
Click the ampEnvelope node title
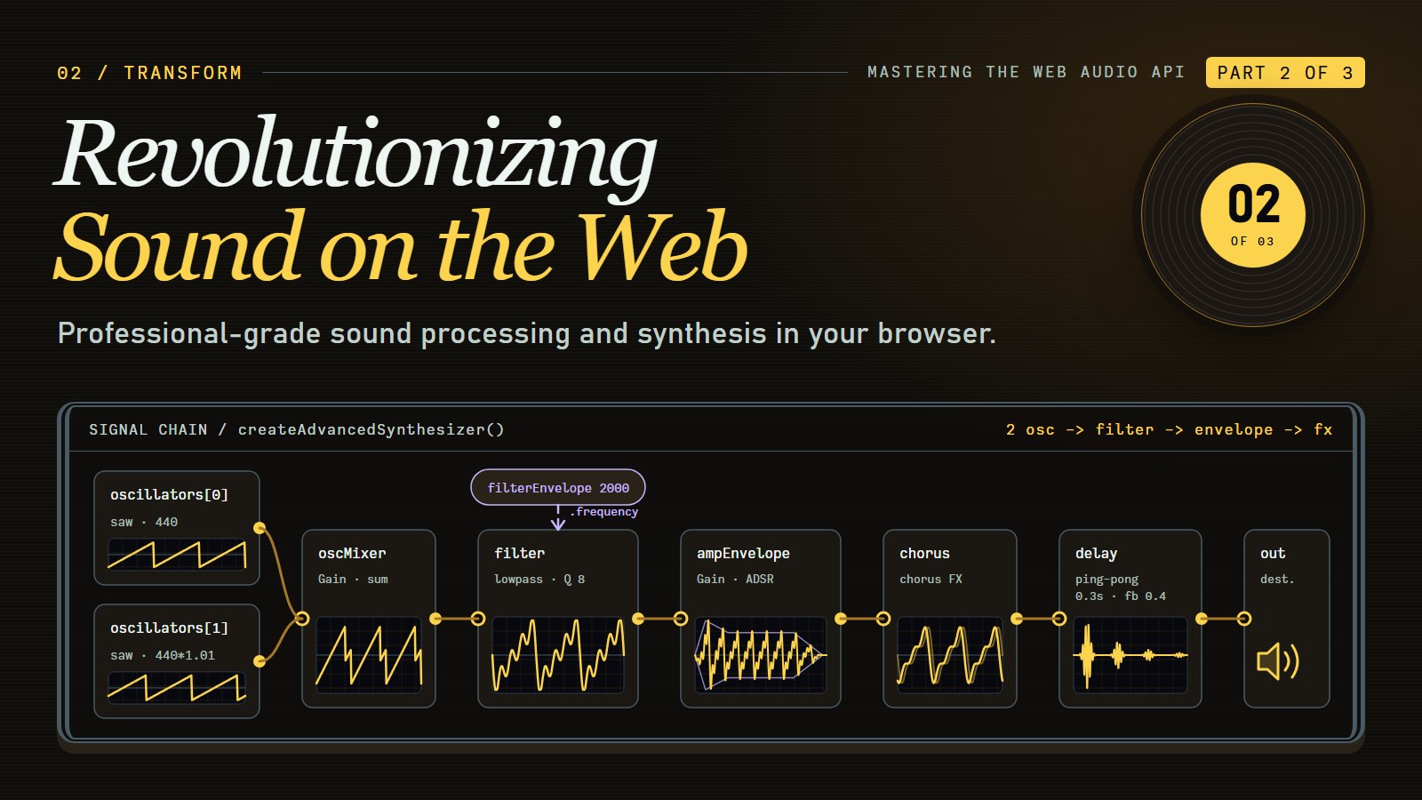click(743, 553)
